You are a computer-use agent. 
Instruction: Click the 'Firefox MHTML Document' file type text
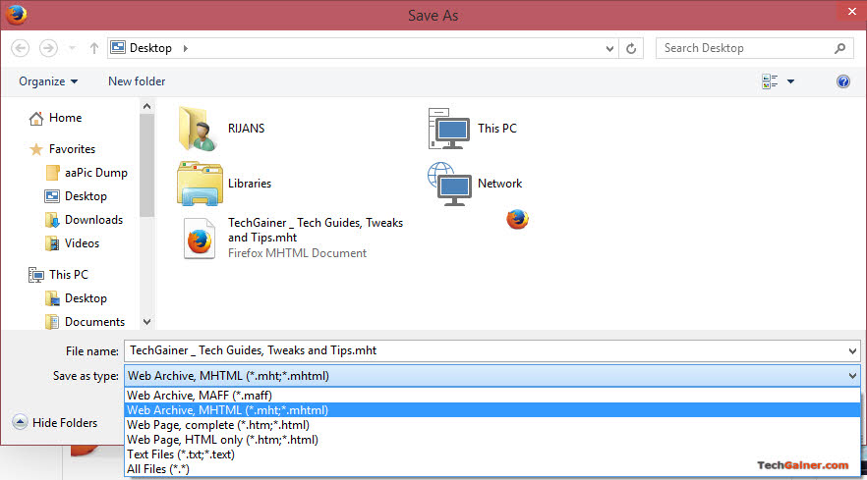coord(297,253)
